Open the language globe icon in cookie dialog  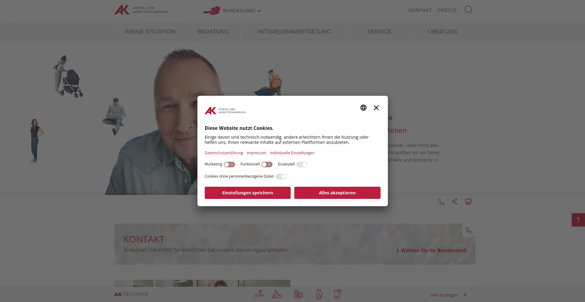pyautogui.click(x=363, y=108)
